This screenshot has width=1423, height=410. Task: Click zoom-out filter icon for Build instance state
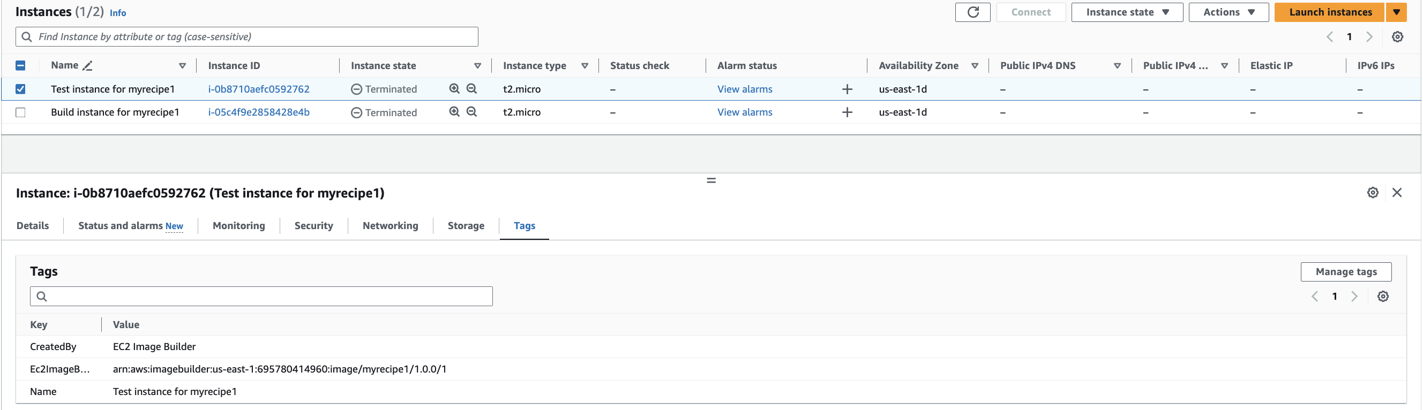[x=471, y=112]
